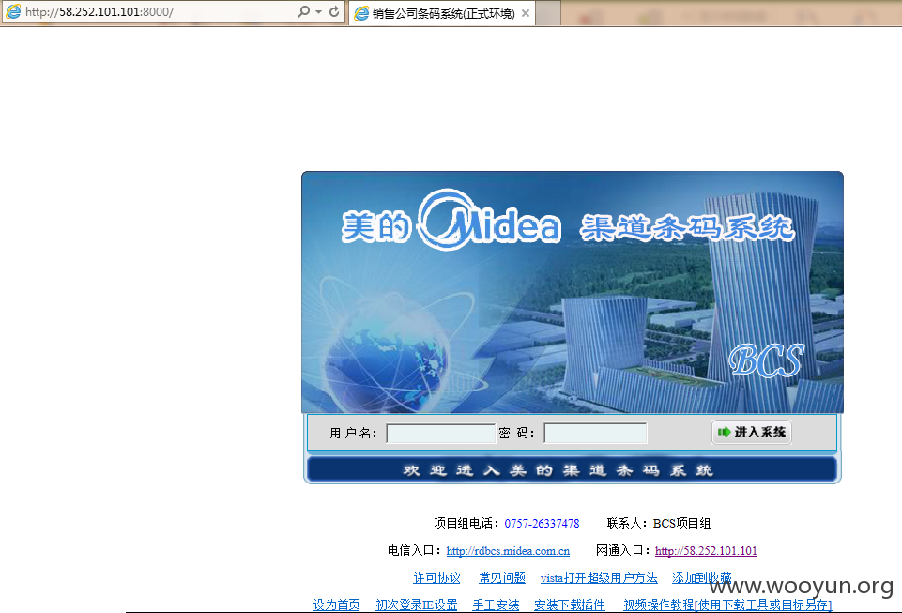902x613 pixels.
Task: Click the search magnifier icon in address bar
Action: [304, 11]
